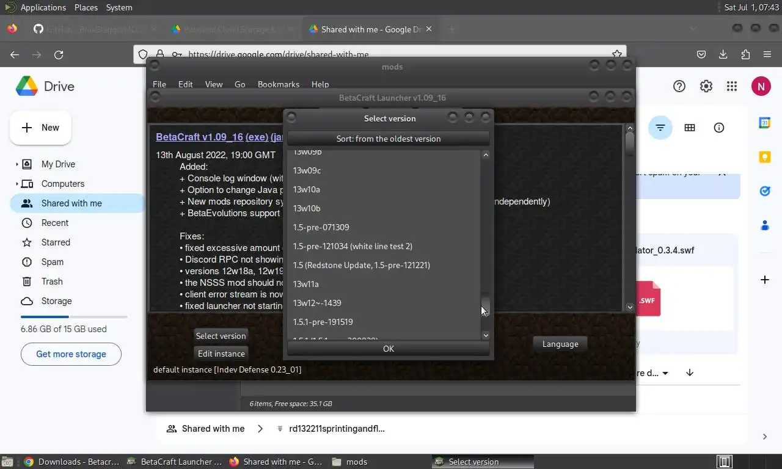Open Firefox downloads icon

[x=723, y=54]
